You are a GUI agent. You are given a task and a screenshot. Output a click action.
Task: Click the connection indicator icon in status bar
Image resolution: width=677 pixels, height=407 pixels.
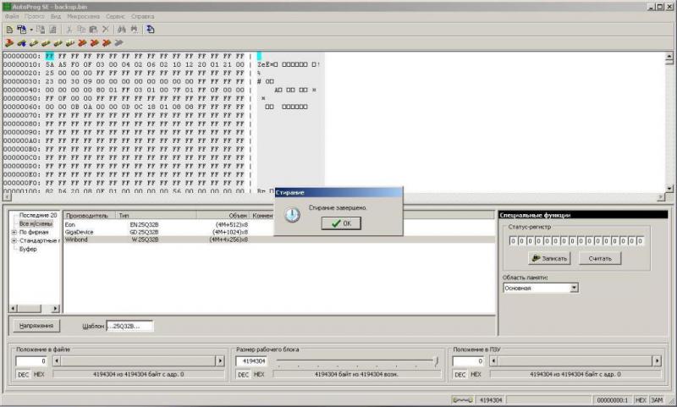462,400
